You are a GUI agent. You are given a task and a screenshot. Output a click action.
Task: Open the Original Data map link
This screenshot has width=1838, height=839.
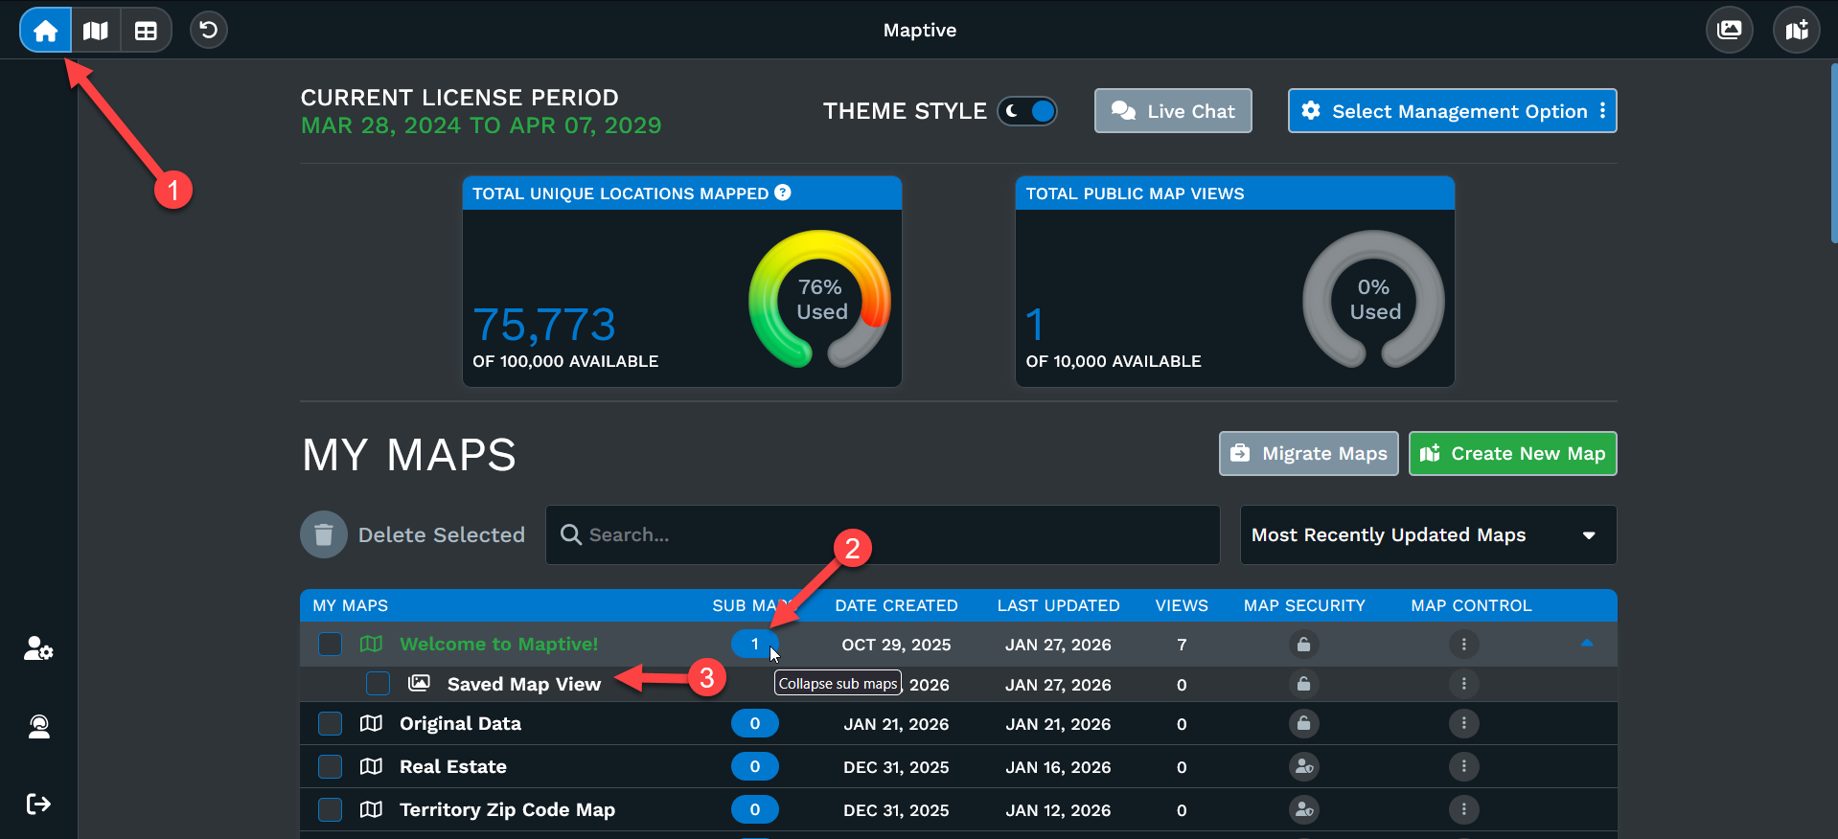click(x=460, y=723)
